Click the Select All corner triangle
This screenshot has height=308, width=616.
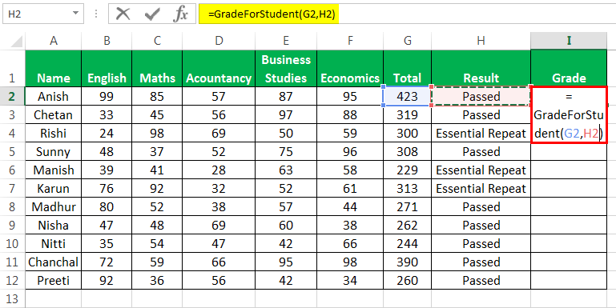pos(16,41)
